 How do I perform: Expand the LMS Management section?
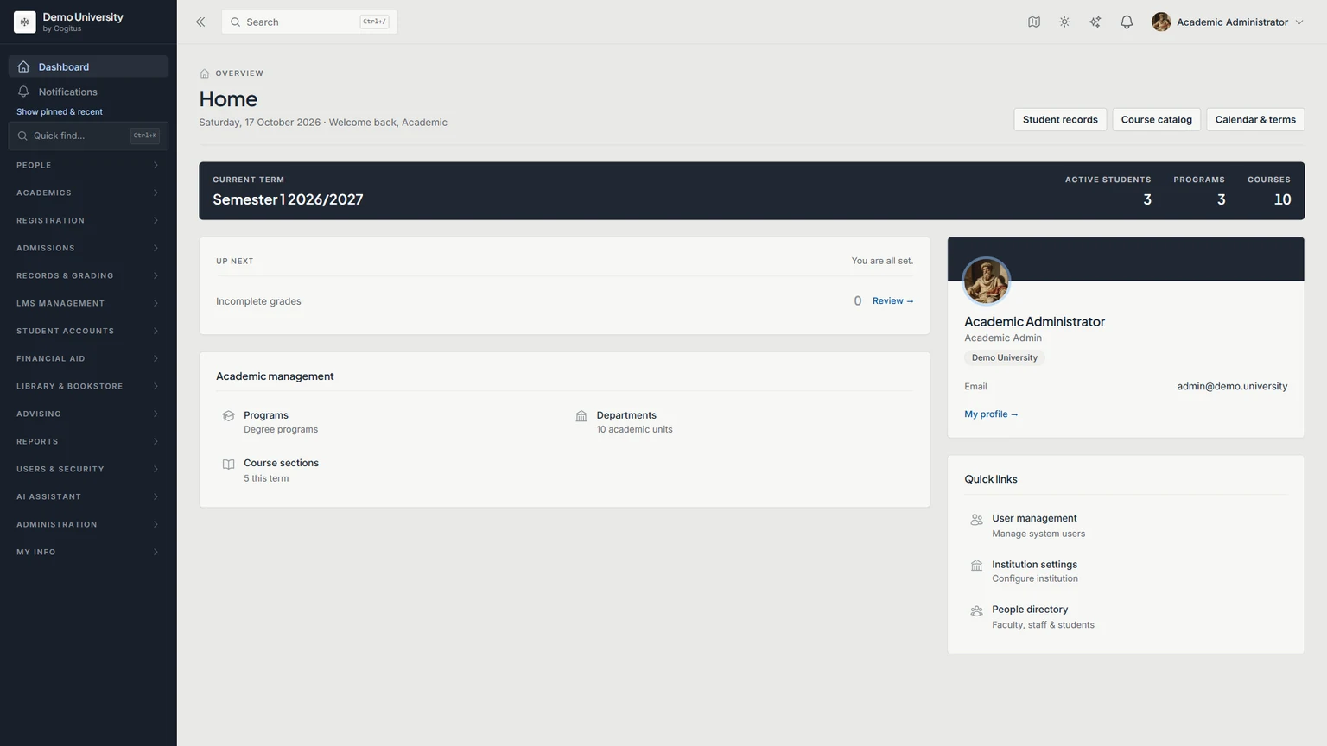point(88,303)
